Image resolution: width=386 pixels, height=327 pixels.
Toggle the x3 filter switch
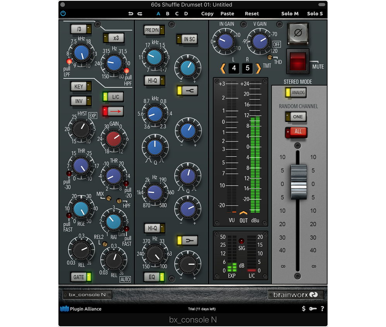pos(113,38)
